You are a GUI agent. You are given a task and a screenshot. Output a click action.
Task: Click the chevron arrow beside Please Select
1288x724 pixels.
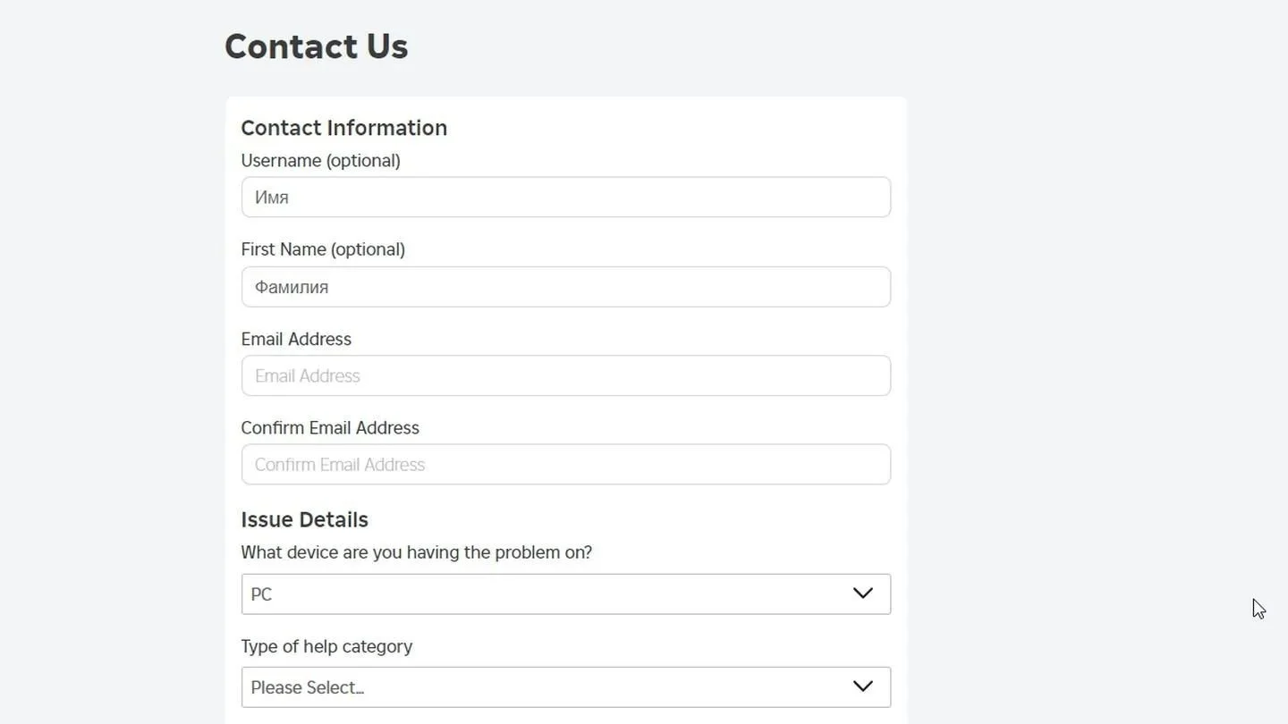pos(862,686)
